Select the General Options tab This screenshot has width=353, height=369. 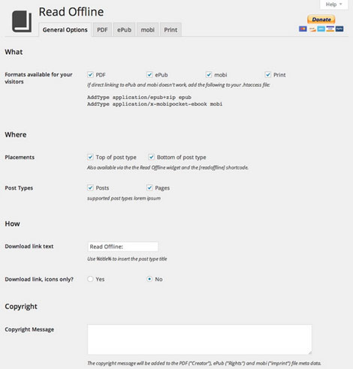tap(65, 30)
